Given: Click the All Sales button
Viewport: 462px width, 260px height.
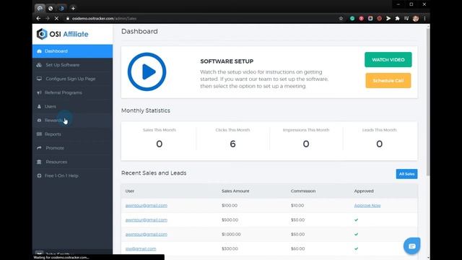Looking at the screenshot, I should point(406,174).
